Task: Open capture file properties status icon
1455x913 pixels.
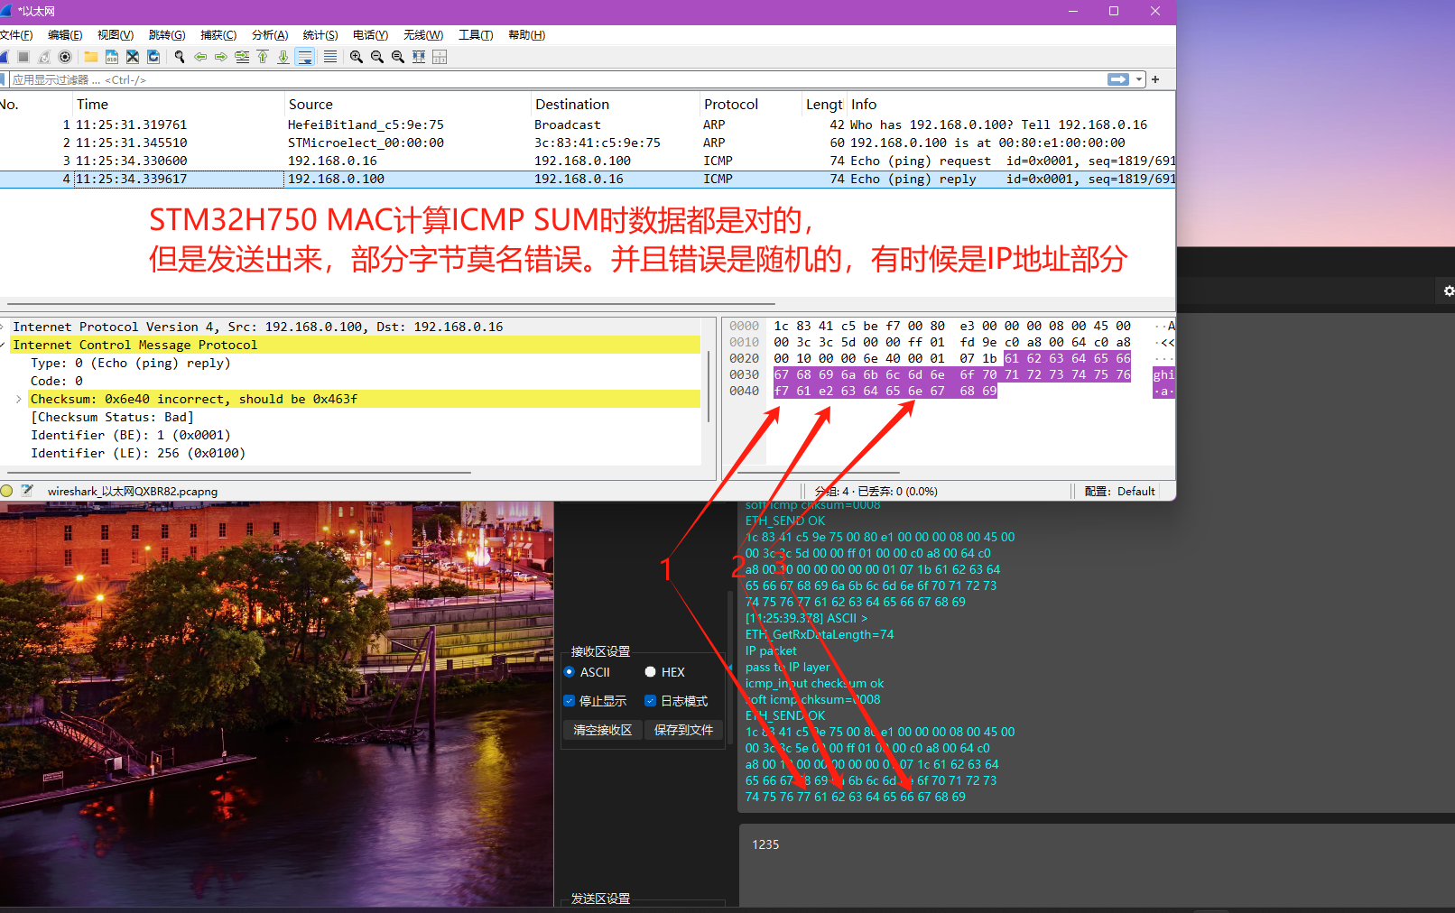Action: point(27,491)
